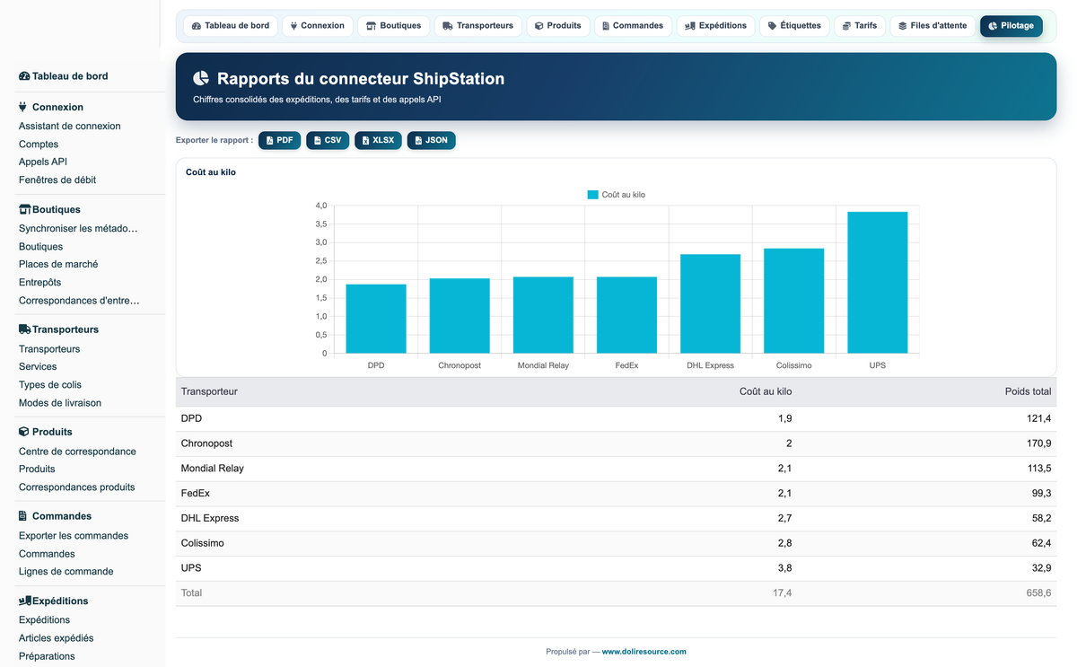
Task: Open the top Tableau de bord tab
Action: (x=231, y=26)
